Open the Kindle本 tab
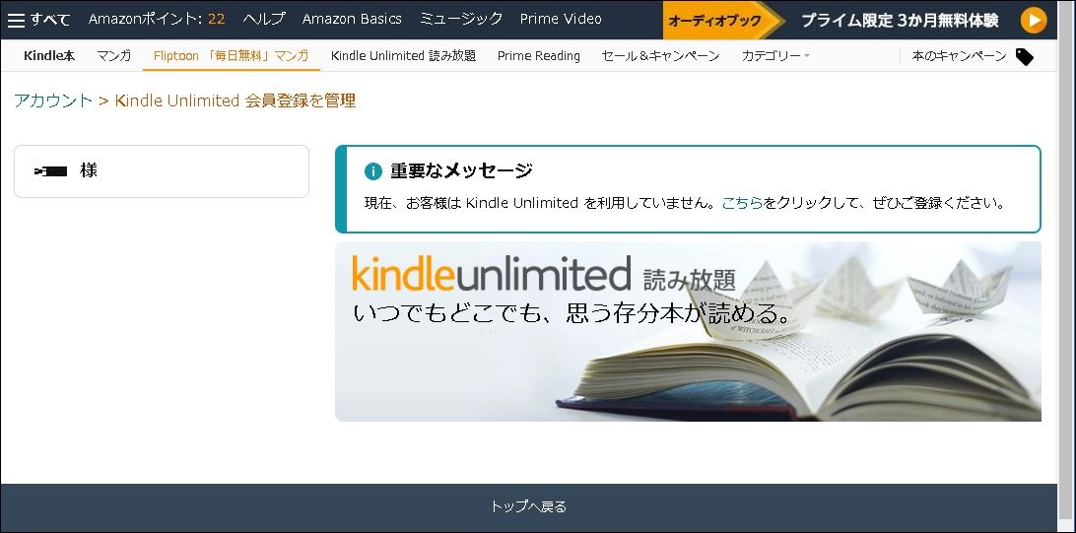This screenshot has width=1076, height=533. pos(49,56)
